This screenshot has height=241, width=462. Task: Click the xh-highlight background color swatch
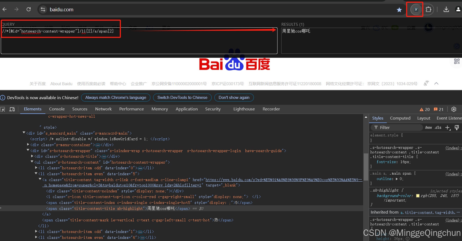pyautogui.click(x=418, y=196)
